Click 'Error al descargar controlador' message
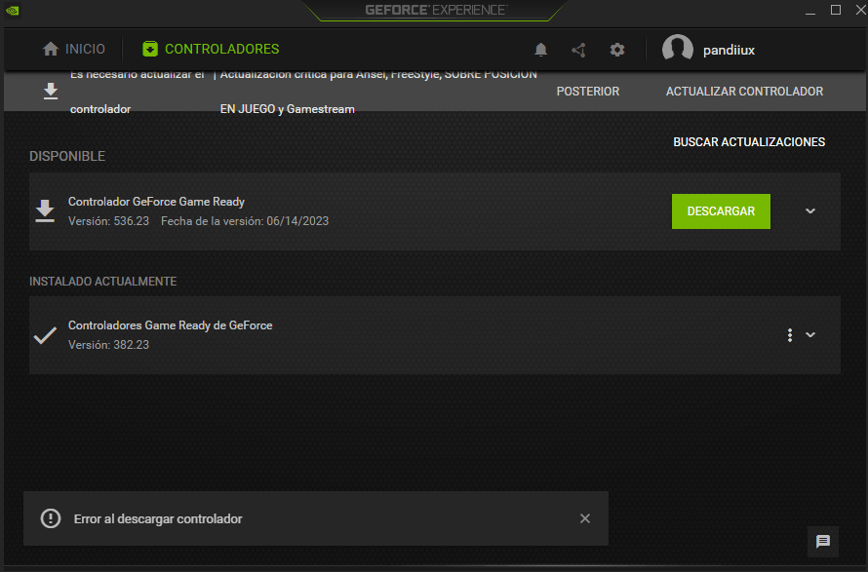Image resolution: width=868 pixels, height=572 pixels. pos(158,519)
